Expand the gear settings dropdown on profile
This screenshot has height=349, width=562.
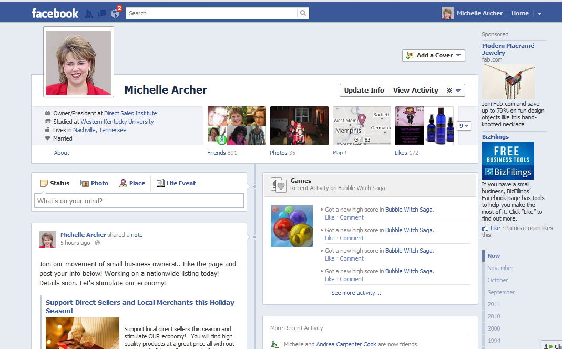tap(454, 91)
